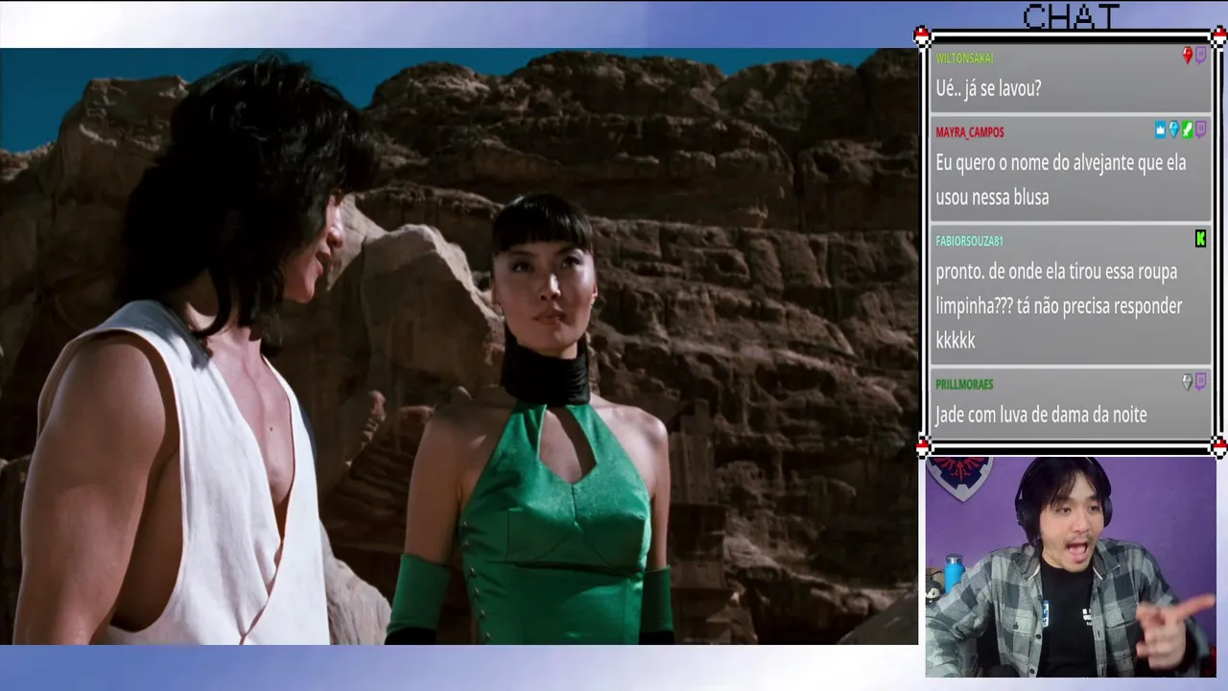Click the blue crown badge on MAYRA_CAMPOS's message
1228x691 pixels.
tap(1160, 130)
